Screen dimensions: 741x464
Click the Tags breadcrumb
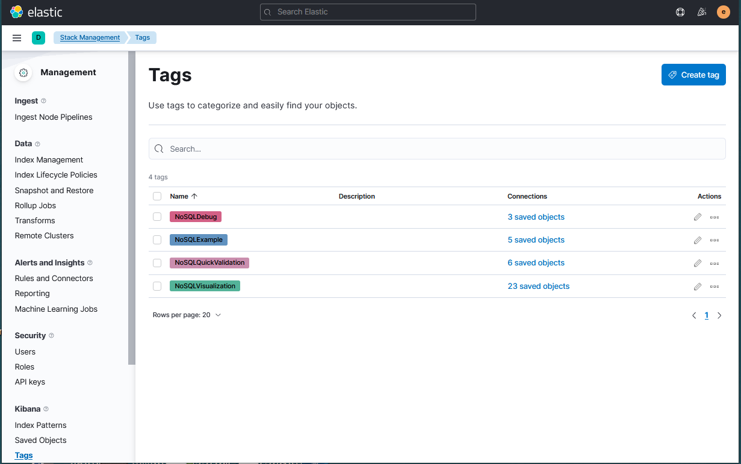click(x=143, y=38)
